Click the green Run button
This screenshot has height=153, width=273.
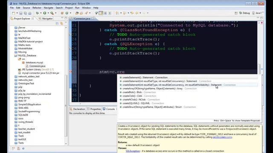pos(45,13)
